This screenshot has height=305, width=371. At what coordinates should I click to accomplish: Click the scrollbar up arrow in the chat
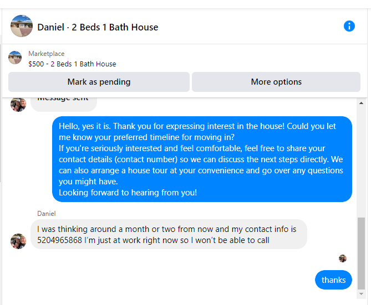[x=362, y=103]
